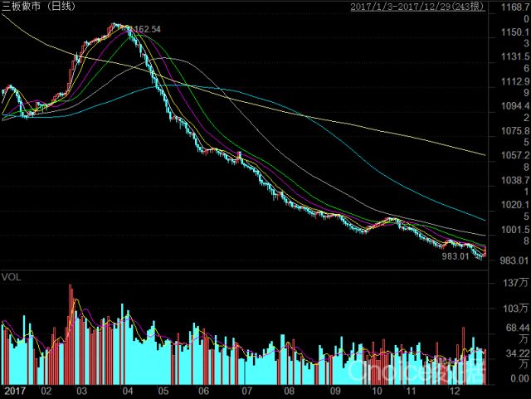The width and height of the screenshot is (531, 399).
Task: Click the 0.00 volume axis label
Action: point(519,378)
